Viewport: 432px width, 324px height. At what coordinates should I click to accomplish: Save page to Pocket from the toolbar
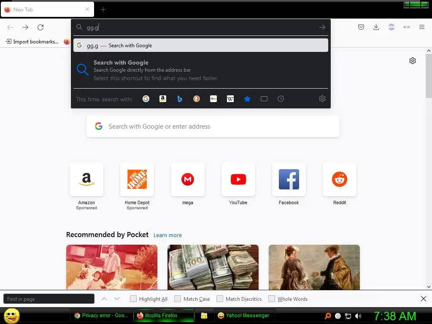pyautogui.click(x=361, y=27)
